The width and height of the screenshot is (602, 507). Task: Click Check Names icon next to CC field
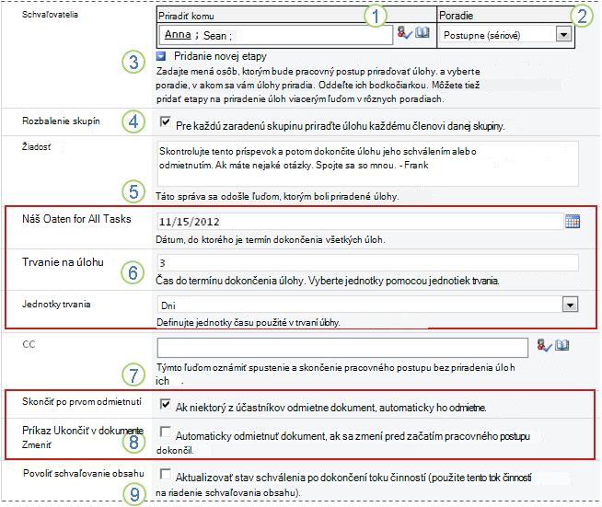[544, 345]
